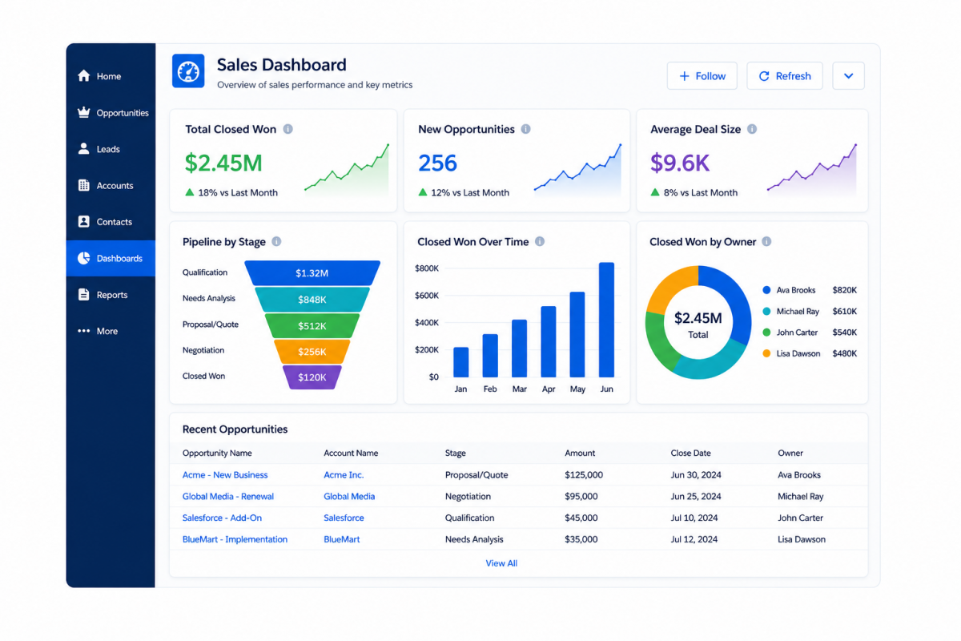Click Michael Ray in the Owner column
The width and height of the screenshot is (961, 641).
[x=801, y=497]
